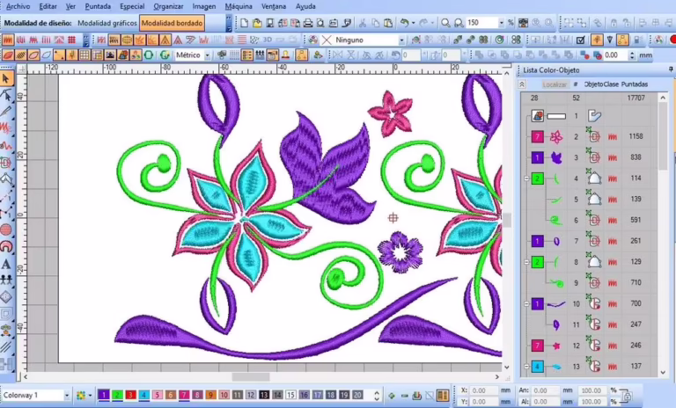Click the Zoom magnifier icon

tap(446, 23)
